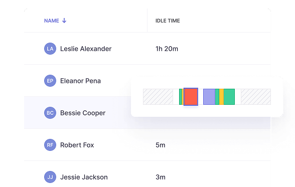Click the EP avatar for Eleanor Pena
The height and width of the screenshot is (187, 295).
point(50,81)
